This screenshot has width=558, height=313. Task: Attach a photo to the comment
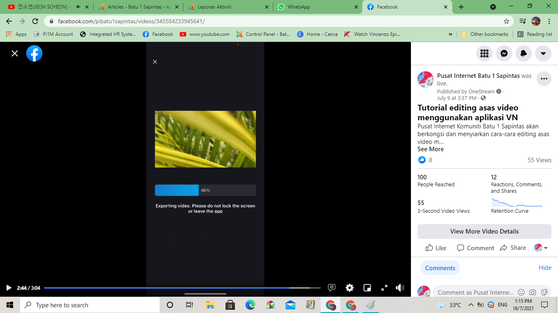533,292
